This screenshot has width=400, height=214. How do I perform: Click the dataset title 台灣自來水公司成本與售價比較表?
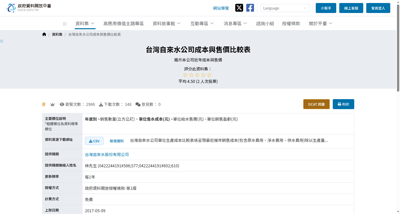[198, 50]
